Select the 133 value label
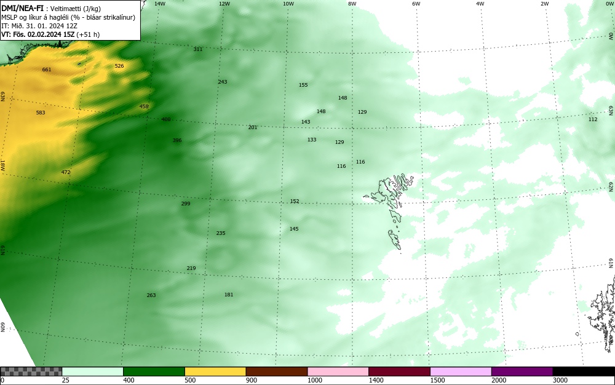This screenshot has width=615, height=385. [x=312, y=140]
